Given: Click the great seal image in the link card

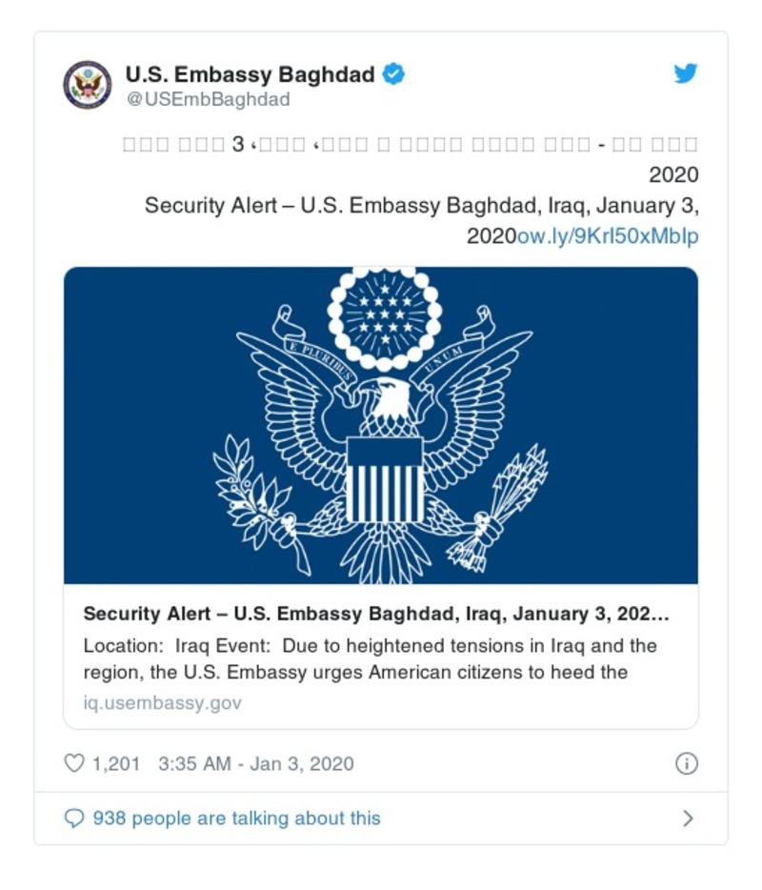Looking at the screenshot, I should click(381, 424).
